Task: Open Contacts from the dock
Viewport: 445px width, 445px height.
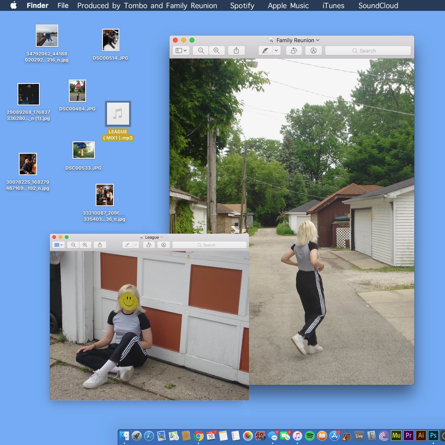Action: 186,436
